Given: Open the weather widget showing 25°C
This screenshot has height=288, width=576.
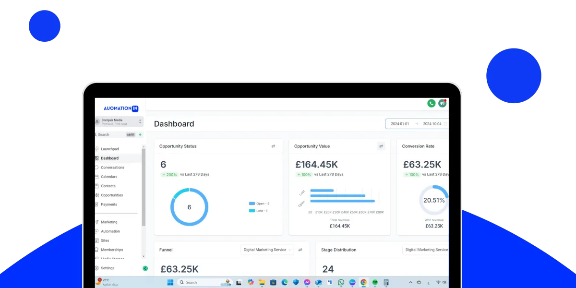Looking at the screenshot, I should pyautogui.click(x=107, y=282).
